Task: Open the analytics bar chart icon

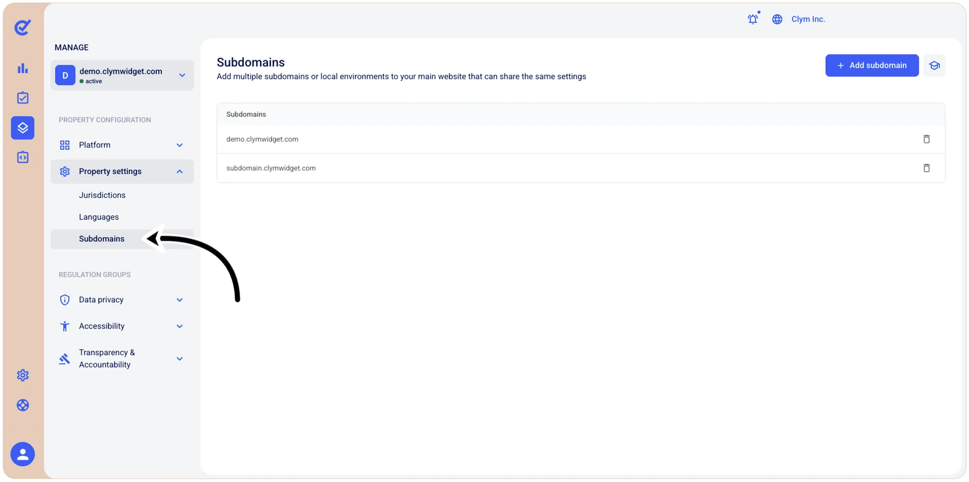Action: (23, 68)
